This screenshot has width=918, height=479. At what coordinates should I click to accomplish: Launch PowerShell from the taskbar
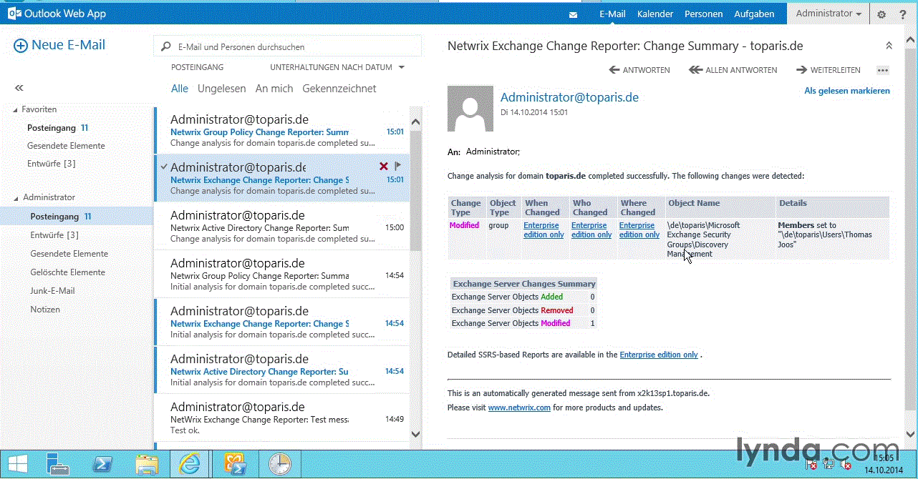(x=102, y=465)
